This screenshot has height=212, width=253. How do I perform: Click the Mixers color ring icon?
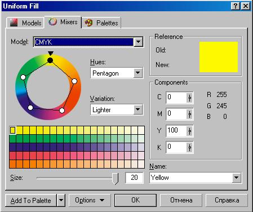coord(52,22)
